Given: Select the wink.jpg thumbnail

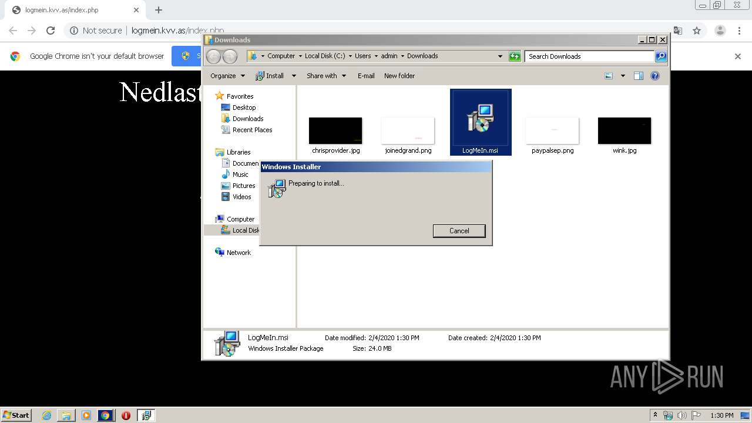Looking at the screenshot, I should click(624, 130).
